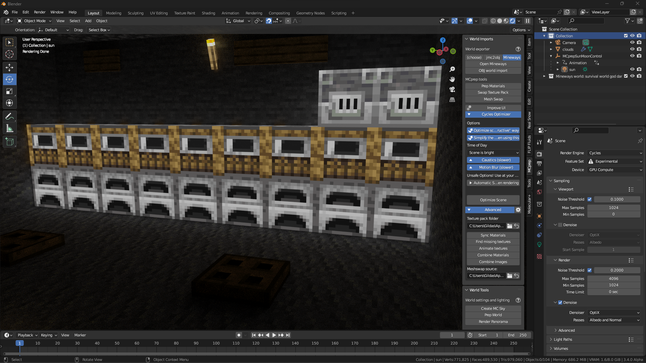Switch to rendered viewport shading

tap(512, 21)
